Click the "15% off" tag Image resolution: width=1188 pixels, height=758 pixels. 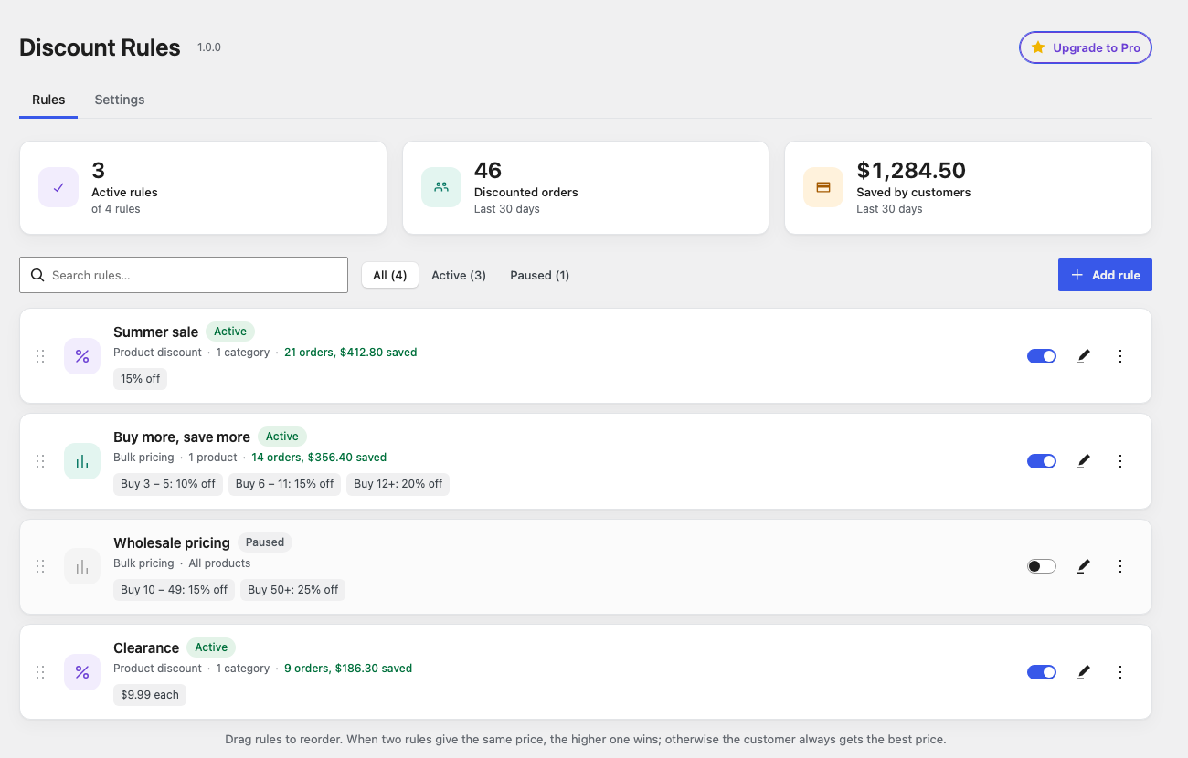point(140,379)
